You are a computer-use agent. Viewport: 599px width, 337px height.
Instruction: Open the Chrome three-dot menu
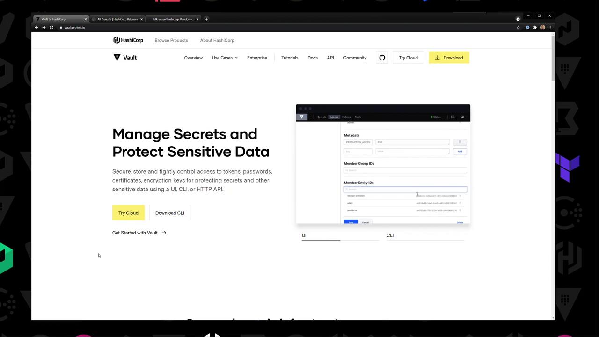click(550, 27)
